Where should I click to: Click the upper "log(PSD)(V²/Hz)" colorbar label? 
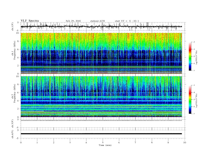point(197,58)
